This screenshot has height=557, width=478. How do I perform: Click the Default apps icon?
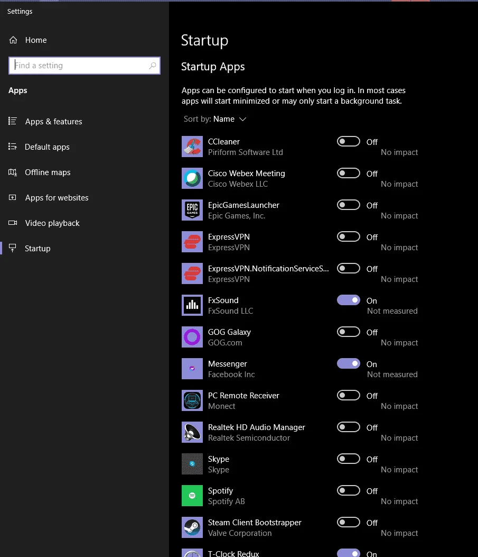tap(12, 147)
